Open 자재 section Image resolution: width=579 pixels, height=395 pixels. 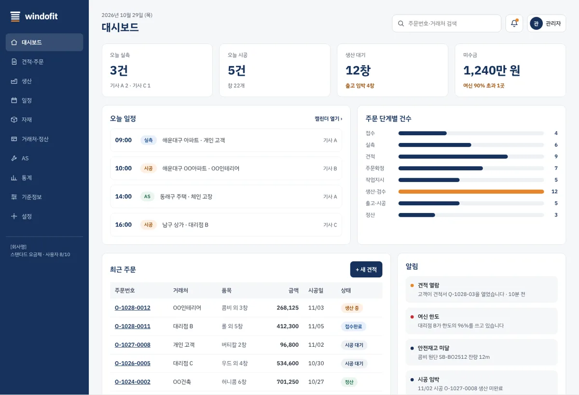coord(44,120)
